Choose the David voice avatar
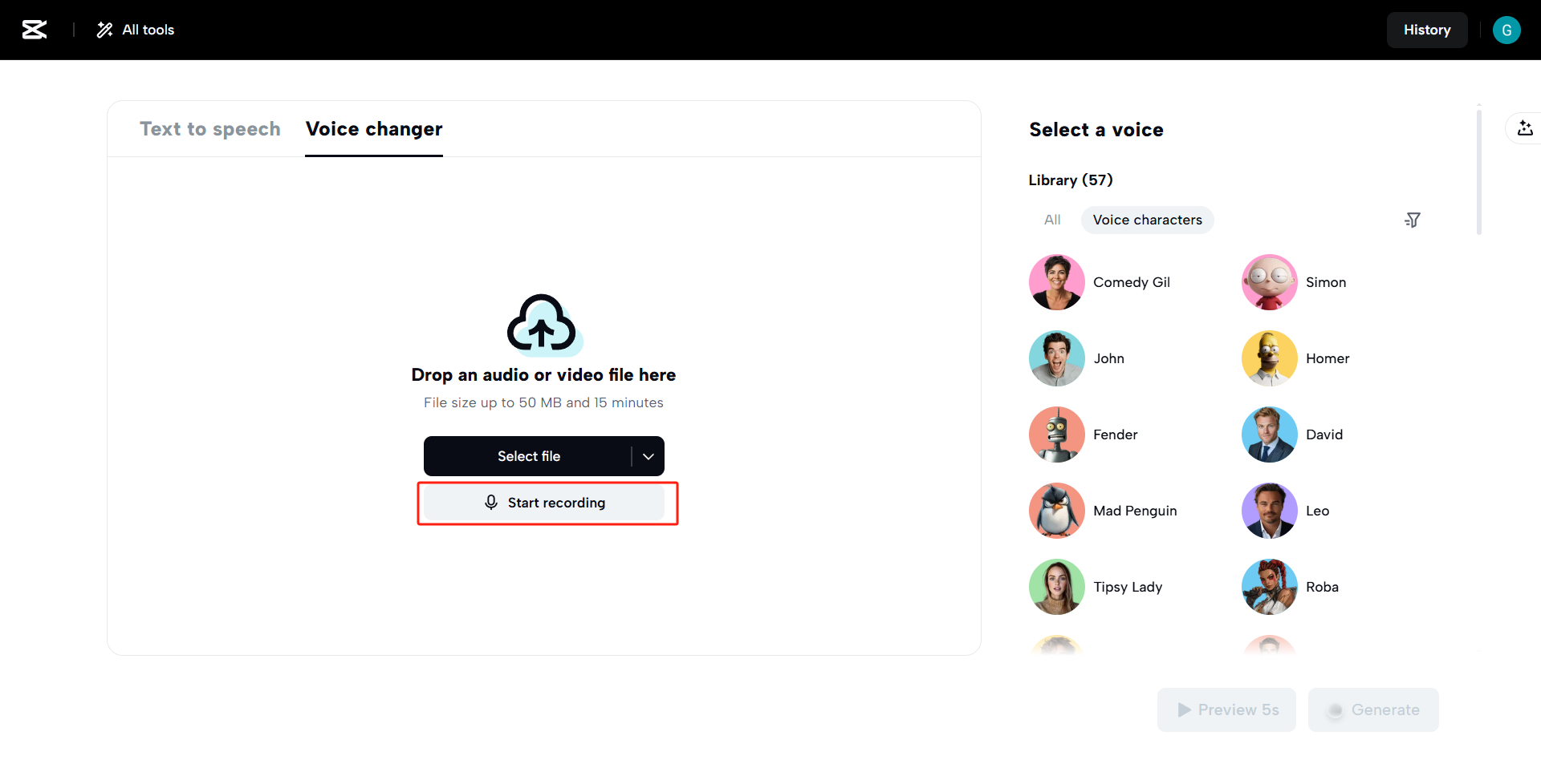 click(1270, 435)
